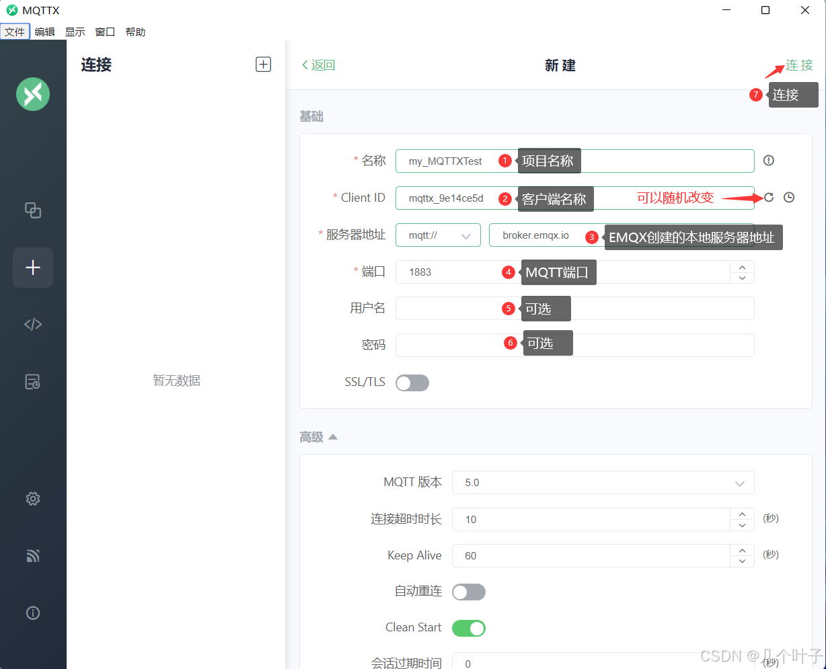Click the broker.emqx.io host field
The width and height of the screenshot is (826, 669).
tap(622, 235)
